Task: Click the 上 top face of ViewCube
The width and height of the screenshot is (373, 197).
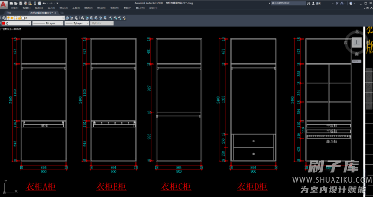Action: coord(357,43)
